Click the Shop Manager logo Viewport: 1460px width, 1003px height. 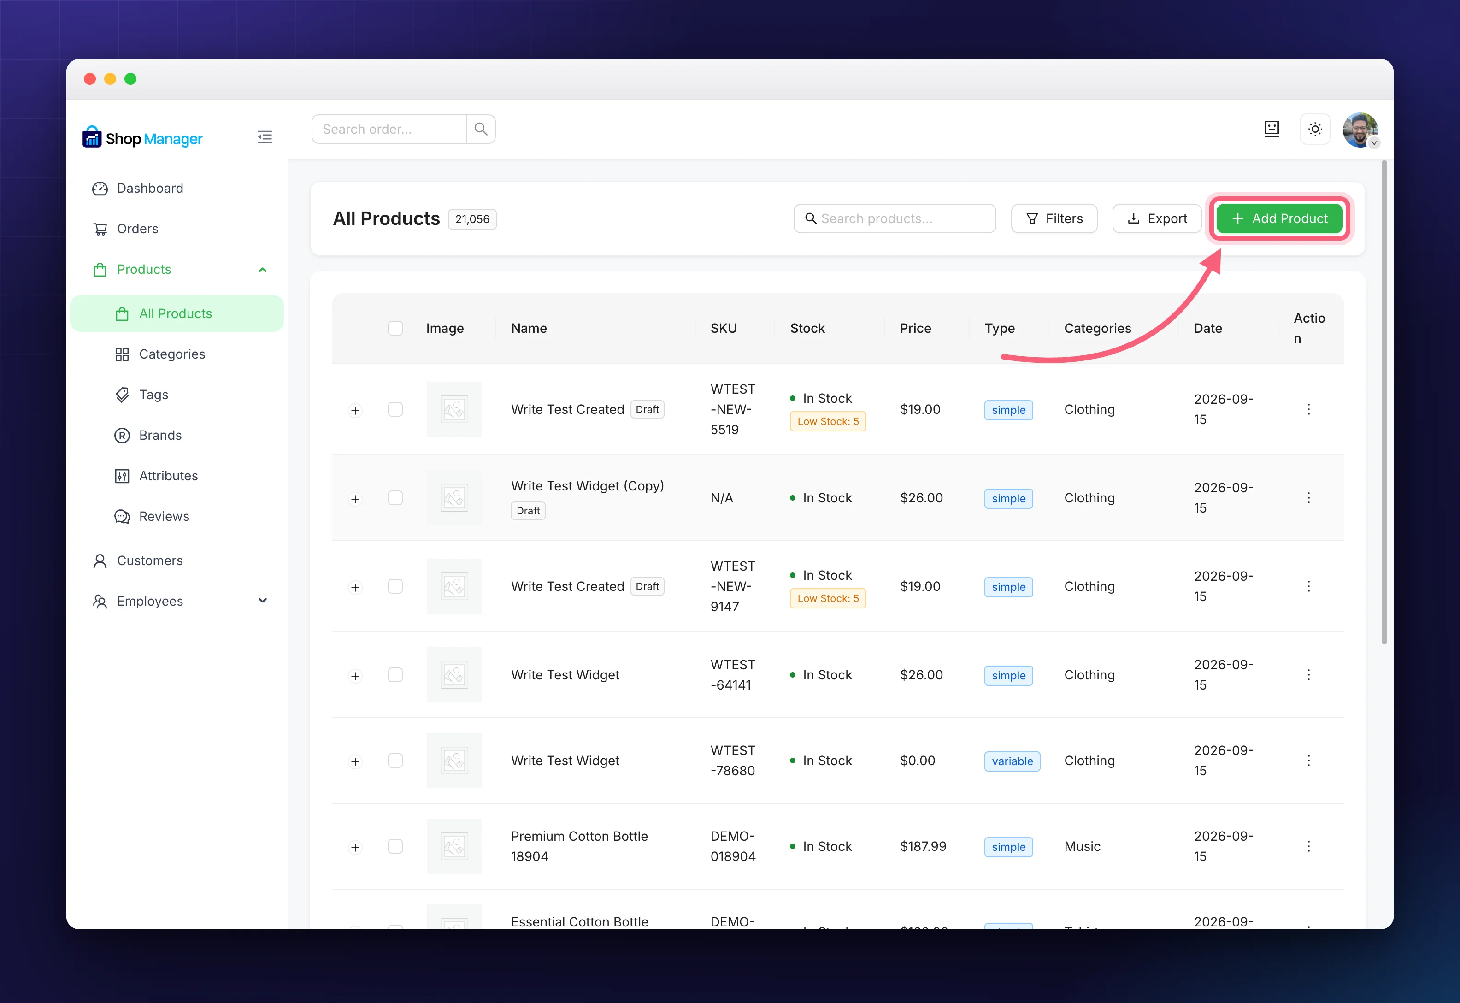coord(142,138)
